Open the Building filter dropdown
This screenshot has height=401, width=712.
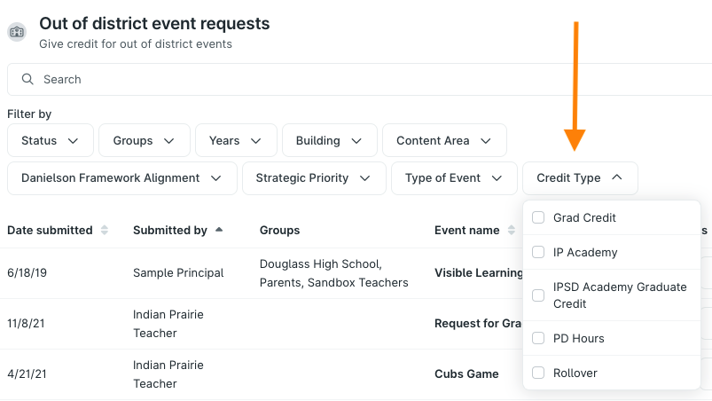click(330, 140)
